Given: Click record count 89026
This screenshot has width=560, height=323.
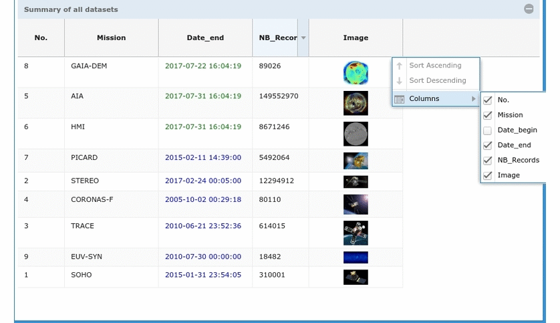Looking at the screenshot, I should 270,66.
